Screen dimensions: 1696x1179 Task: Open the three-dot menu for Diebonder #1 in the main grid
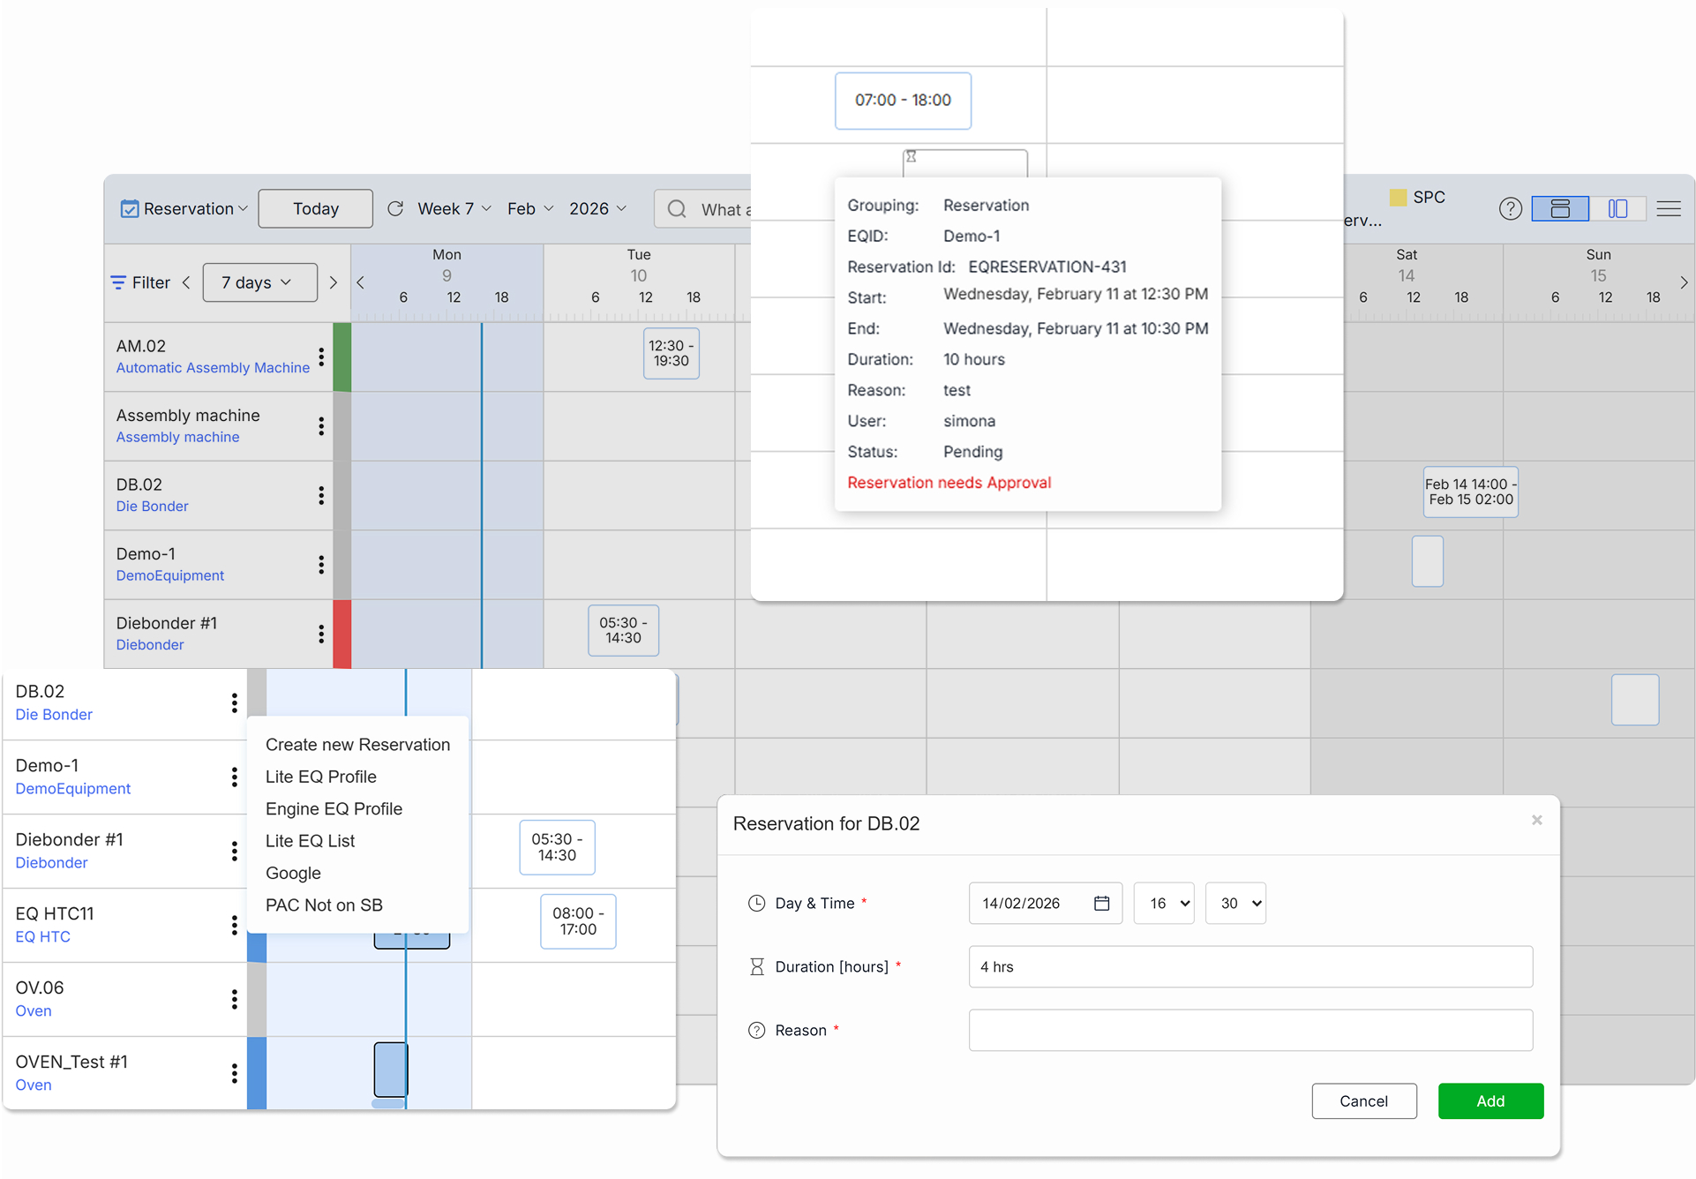(321, 634)
